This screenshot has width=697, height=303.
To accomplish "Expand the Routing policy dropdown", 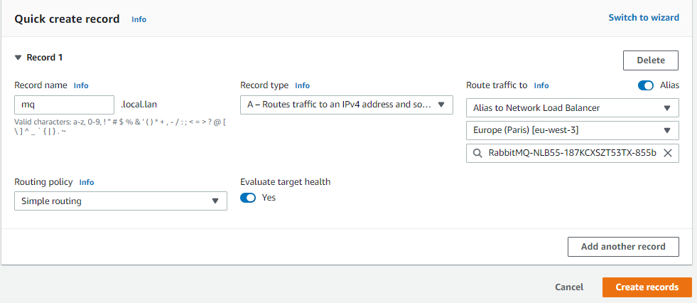I will click(x=120, y=201).
